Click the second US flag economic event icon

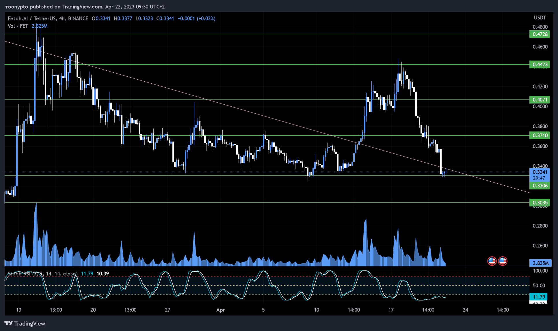tap(503, 261)
